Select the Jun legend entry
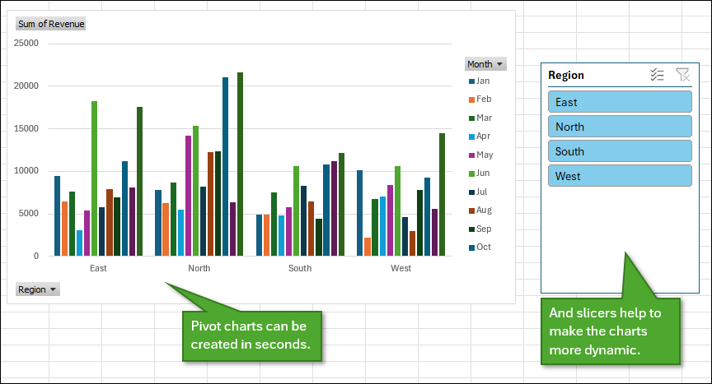This screenshot has width=712, height=384. [x=483, y=173]
